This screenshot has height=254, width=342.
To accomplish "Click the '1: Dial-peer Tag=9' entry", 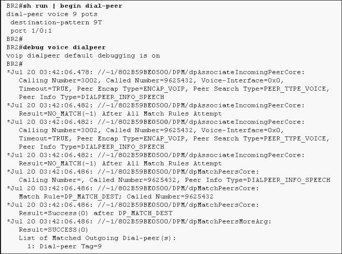I will [x=64, y=246].
